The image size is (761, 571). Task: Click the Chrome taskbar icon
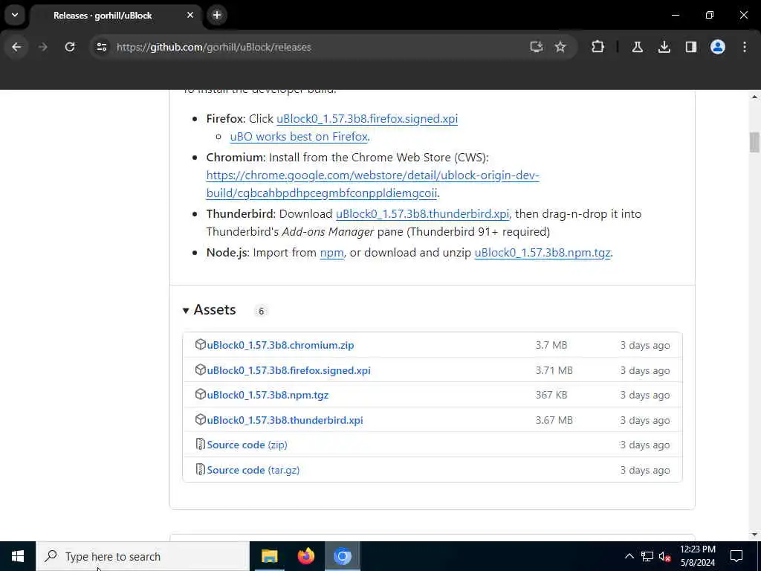tap(342, 556)
